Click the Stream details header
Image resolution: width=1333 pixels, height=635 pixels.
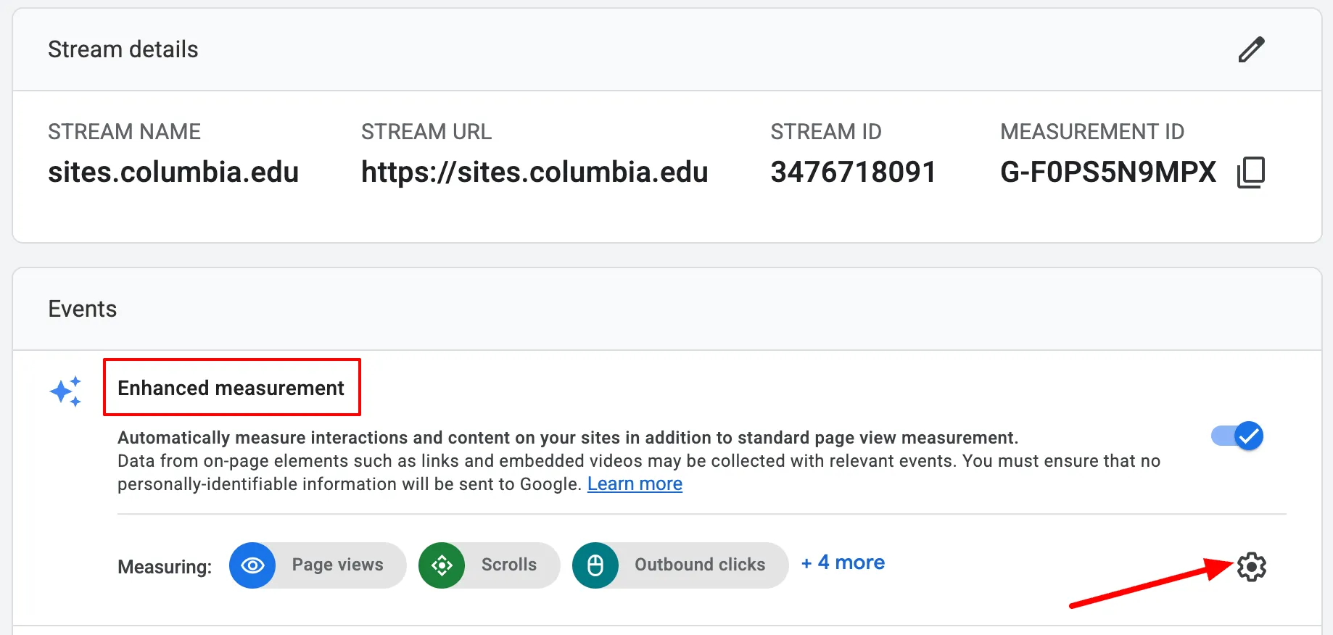pos(123,49)
